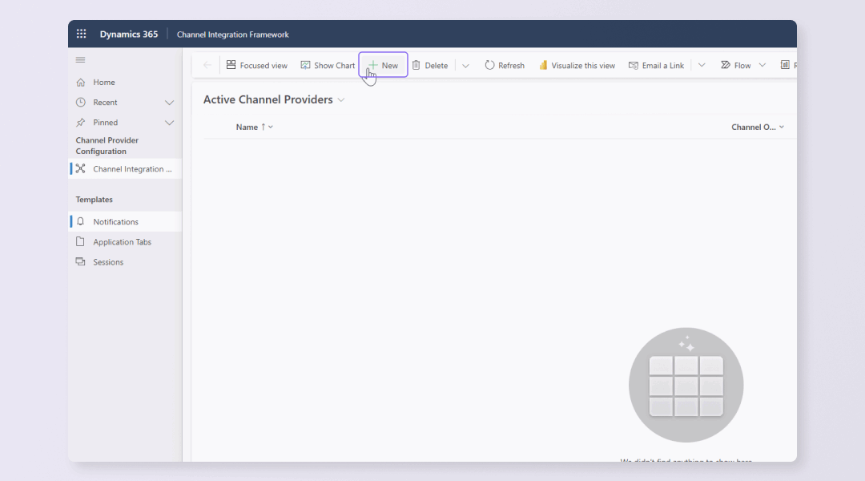Expand the Flow menu chevron
The height and width of the screenshot is (481, 865).
coord(762,66)
